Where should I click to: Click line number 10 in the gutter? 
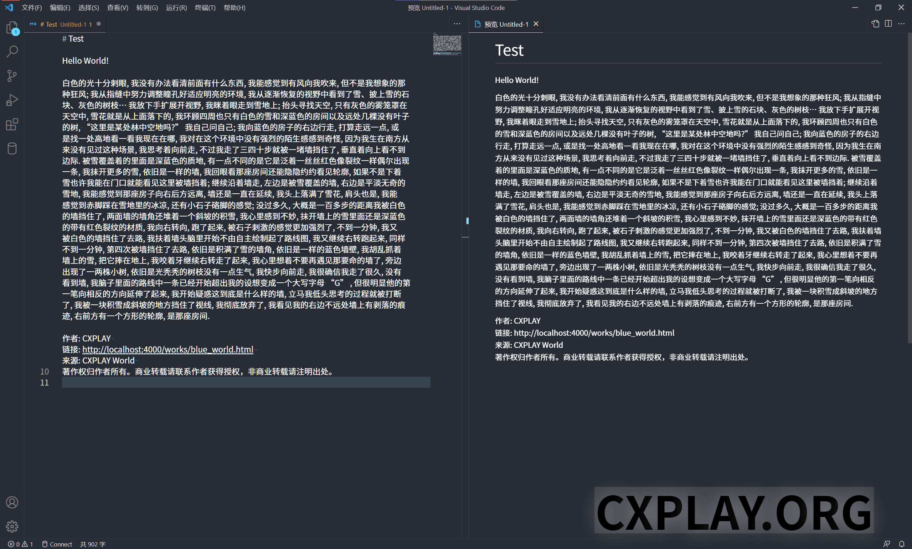(45, 371)
